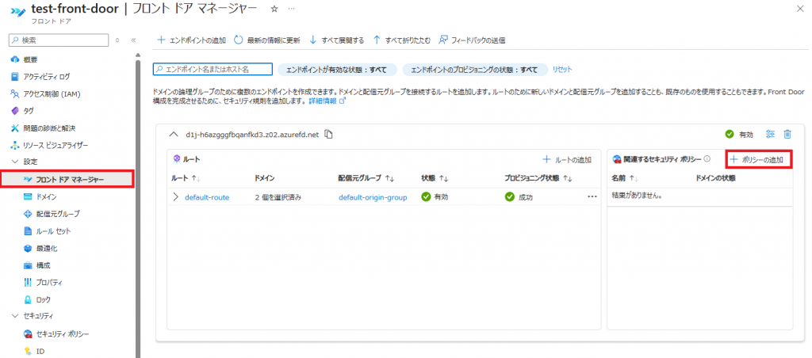Click ポリシーの追加 button
Viewport: 812px width, 358px height.
pos(759,160)
